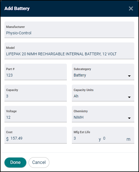Click the Part # input field
Screen dimensions: 139x172
point(36,72)
